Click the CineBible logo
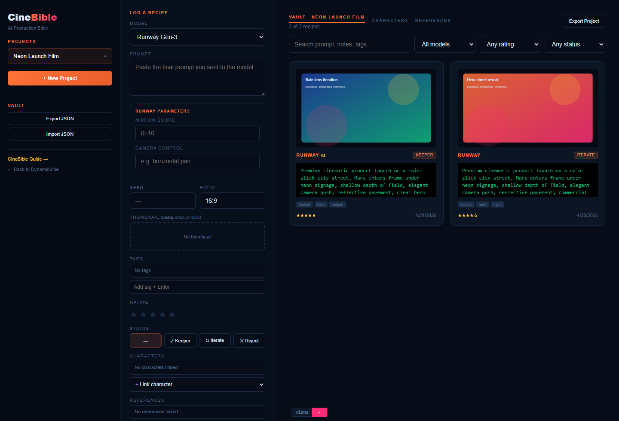Image resolution: width=619 pixels, height=421 pixels. (32, 17)
